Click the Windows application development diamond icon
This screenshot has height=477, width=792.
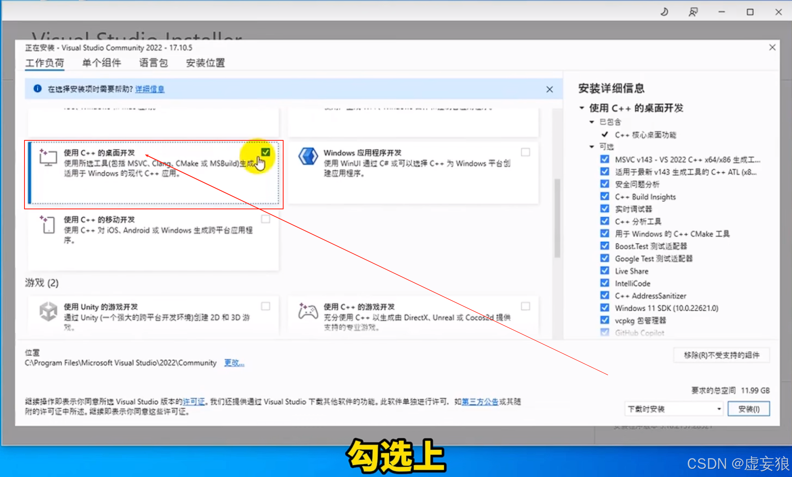(308, 156)
